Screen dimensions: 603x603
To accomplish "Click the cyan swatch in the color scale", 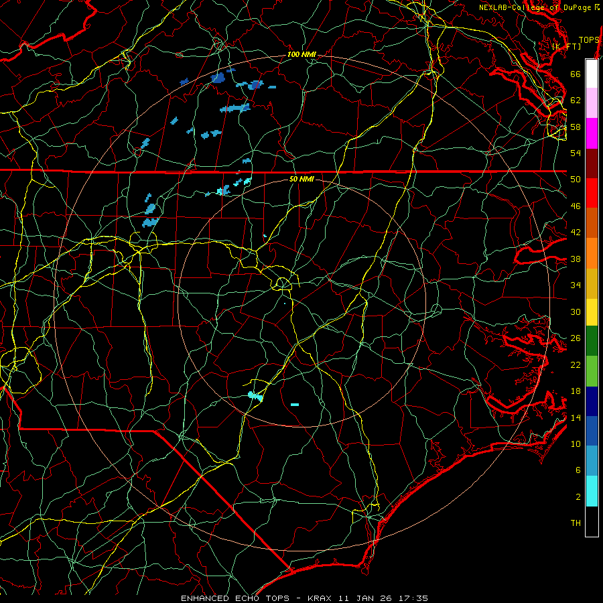I will [x=592, y=491].
